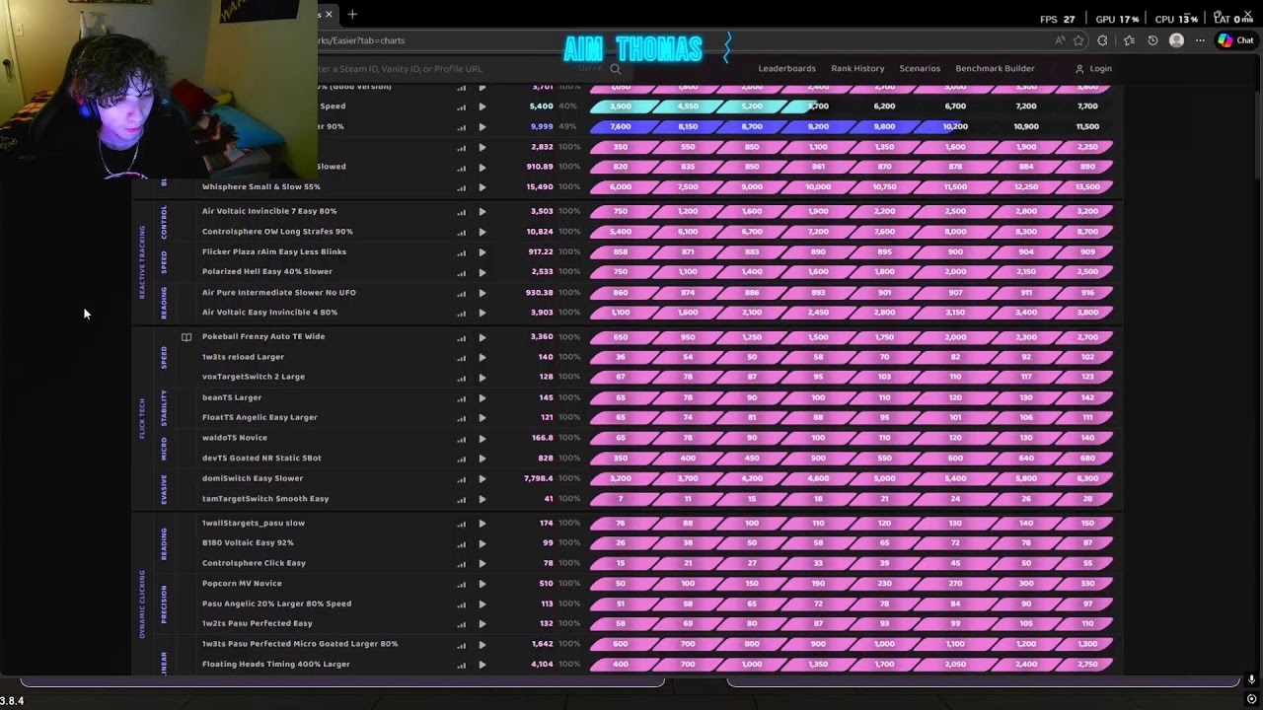Go to Rank History
Screen dimensions: 1263x710
click(x=857, y=69)
